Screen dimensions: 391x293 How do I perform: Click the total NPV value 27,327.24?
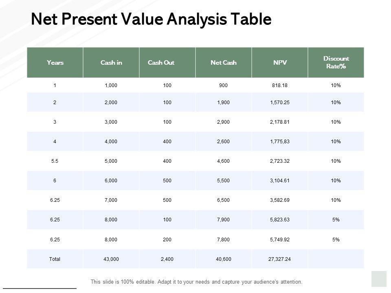tap(280, 259)
